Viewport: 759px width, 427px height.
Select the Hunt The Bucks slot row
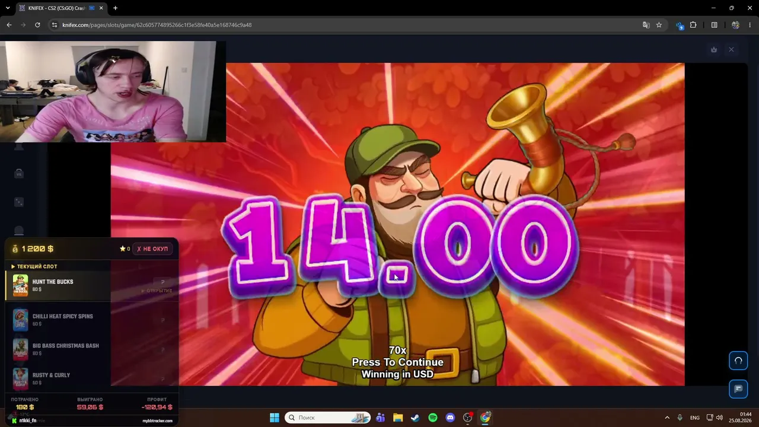click(x=92, y=286)
